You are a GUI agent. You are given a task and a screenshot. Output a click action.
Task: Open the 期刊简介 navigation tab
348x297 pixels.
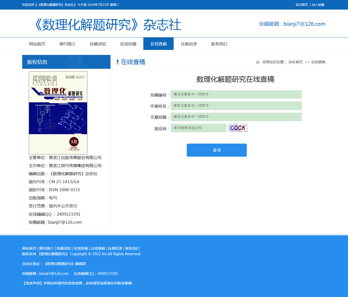(x=67, y=44)
